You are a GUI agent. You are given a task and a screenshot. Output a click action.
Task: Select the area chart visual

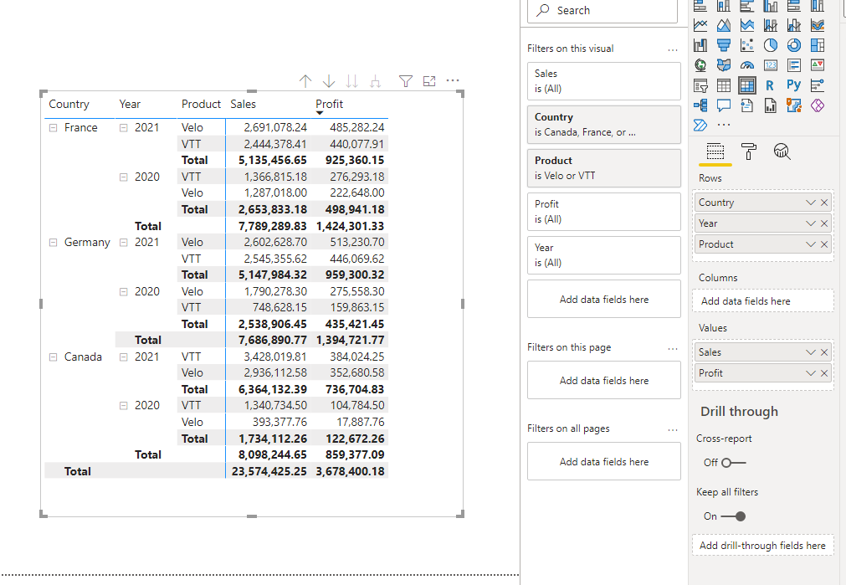click(x=724, y=25)
